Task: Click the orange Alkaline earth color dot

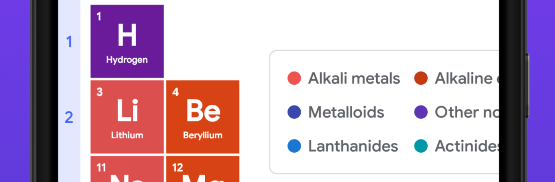Action: tap(421, 78)
